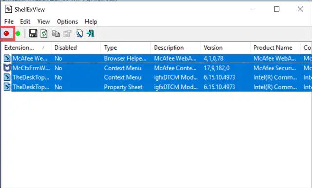This screenshot has width=312, height=188.
Task: Maximize the ShellExView window
Action: [277, 9]
